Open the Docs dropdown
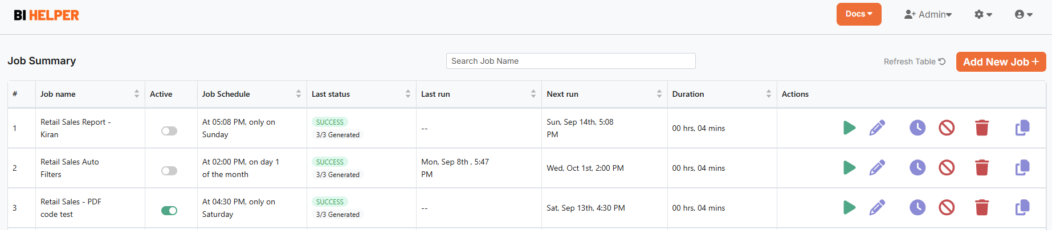Image resolution: width=1052 pixels, height=230 pixels. coord(858,14)
